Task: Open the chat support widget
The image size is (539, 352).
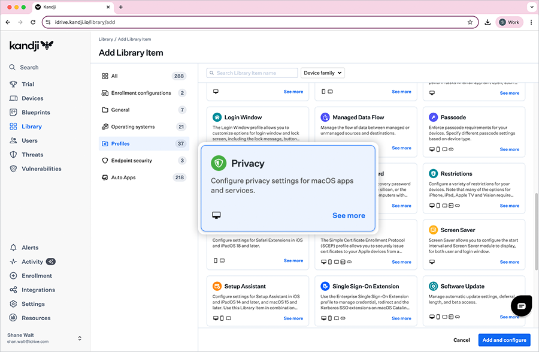Action: tap(521, 306)
